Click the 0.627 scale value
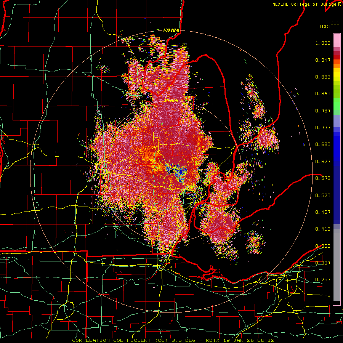The width and height of the screenshot is (343, 343). coord(323,162)
